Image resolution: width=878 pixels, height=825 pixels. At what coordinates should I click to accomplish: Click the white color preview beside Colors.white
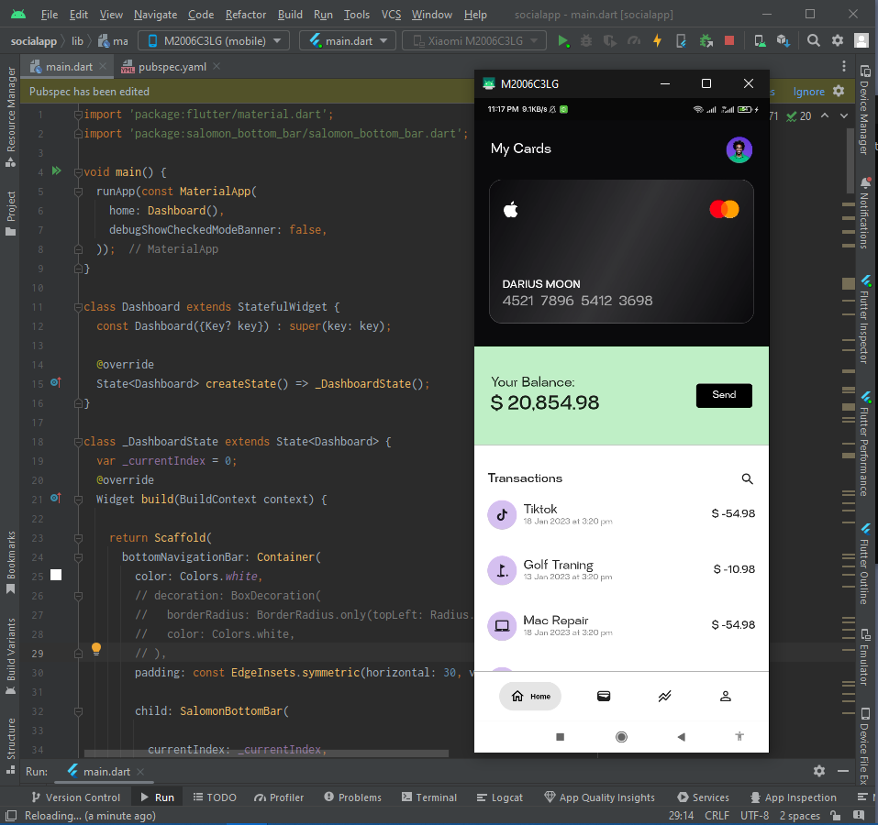(55, 575)
